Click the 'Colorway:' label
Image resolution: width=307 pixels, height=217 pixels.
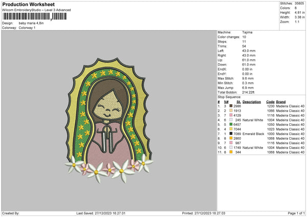[x=9, y=28]
